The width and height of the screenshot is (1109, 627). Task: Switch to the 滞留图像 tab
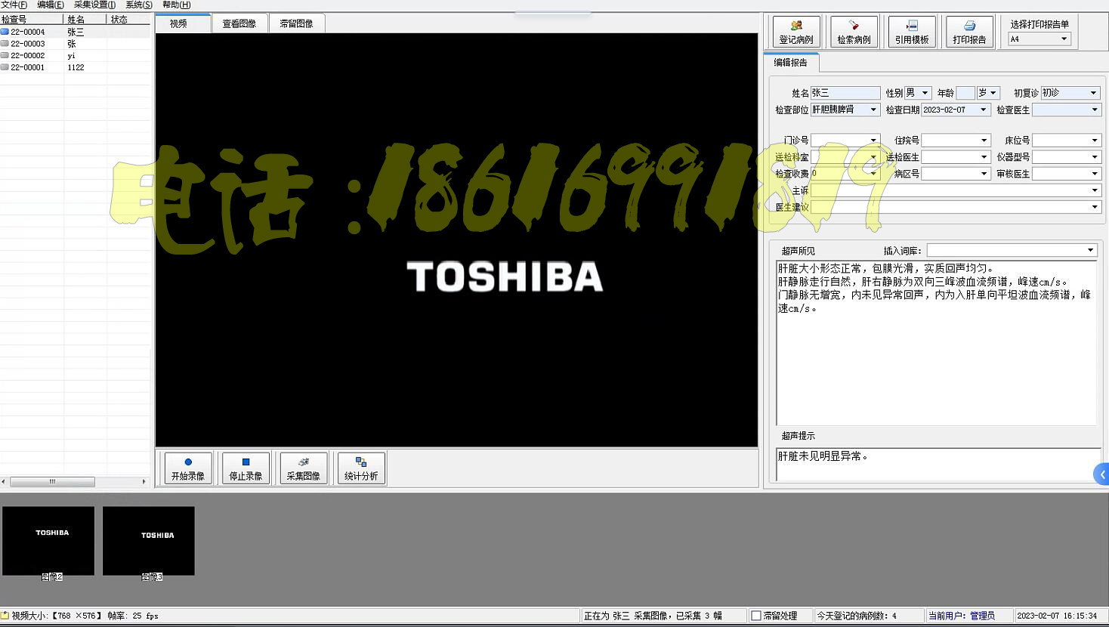(297, 23)
